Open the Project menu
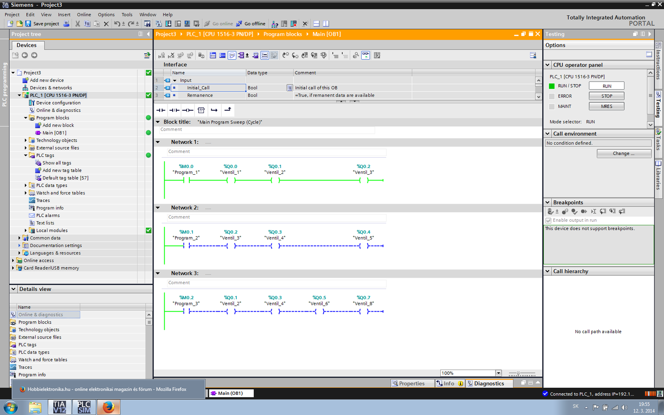664x415 pixels. (x=12, y=15)
